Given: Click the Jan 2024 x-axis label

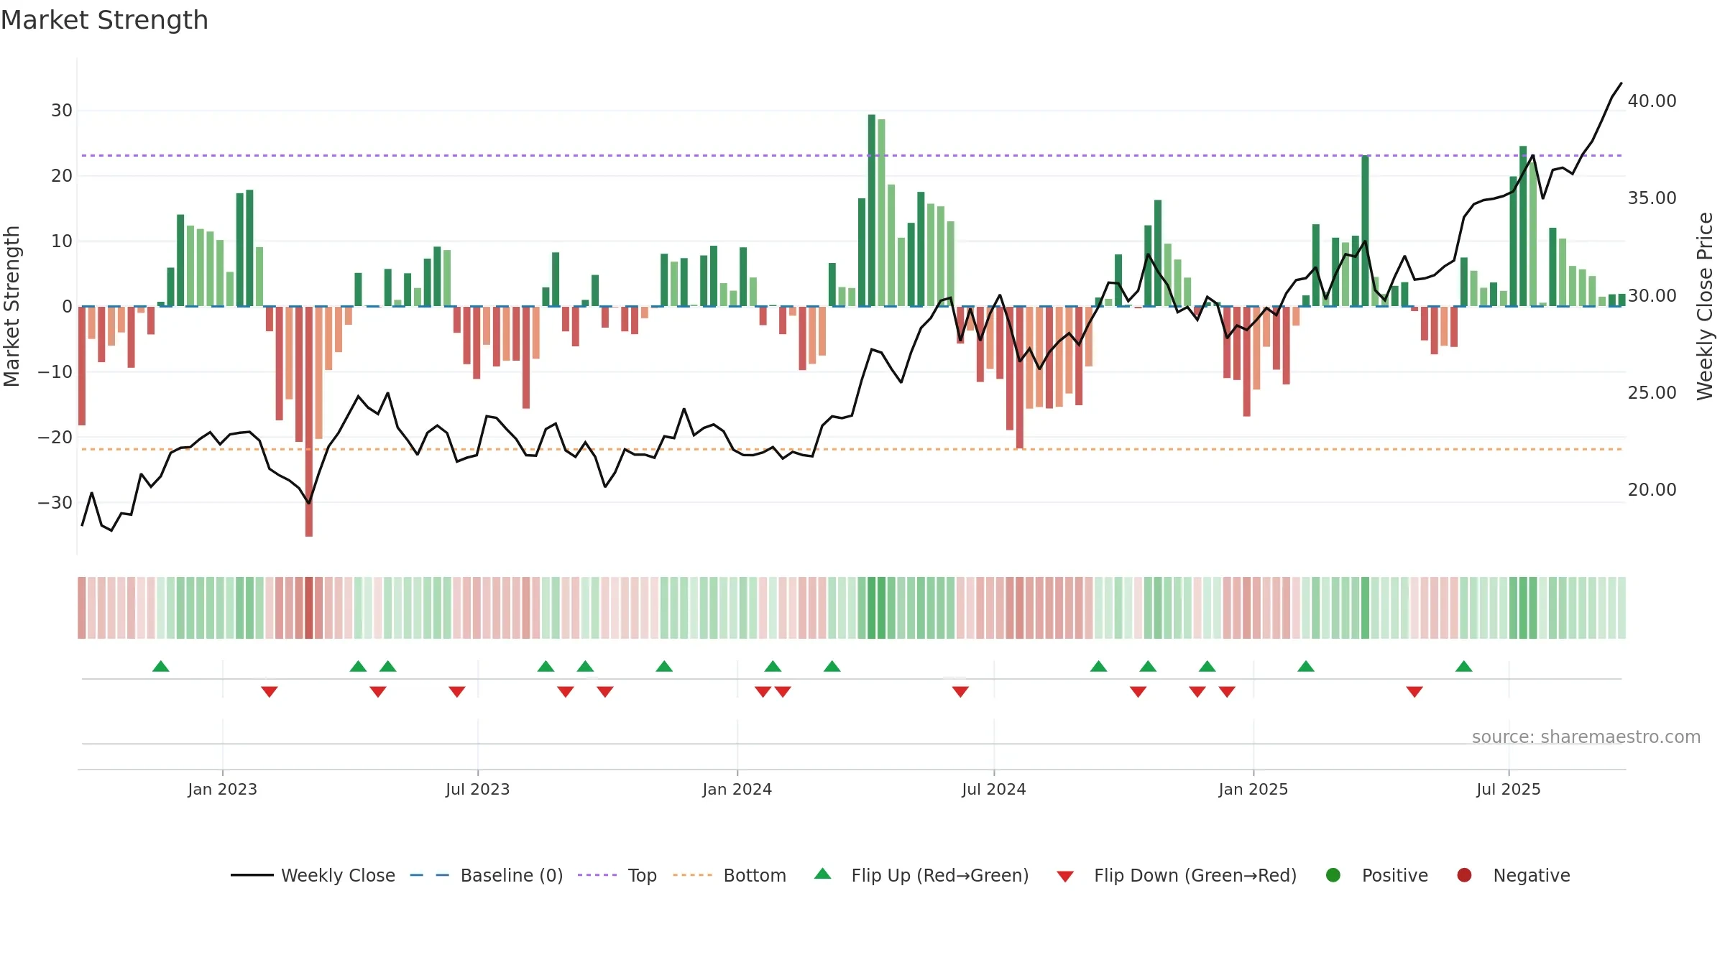Looking at the screenshot, I should (x=737, y=789).
